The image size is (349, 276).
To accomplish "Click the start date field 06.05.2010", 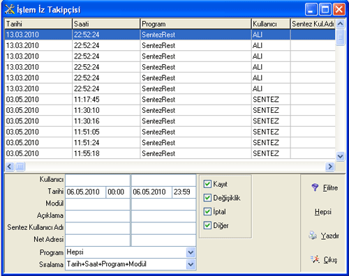I will tap(85, 192).
